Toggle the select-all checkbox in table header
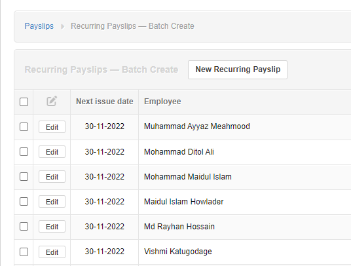The image size is (351, 266). 24,102
